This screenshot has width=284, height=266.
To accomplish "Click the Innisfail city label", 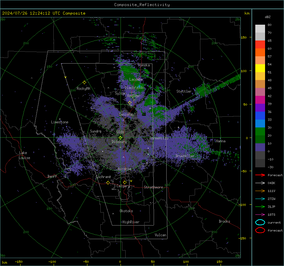I will pos(127,114).
